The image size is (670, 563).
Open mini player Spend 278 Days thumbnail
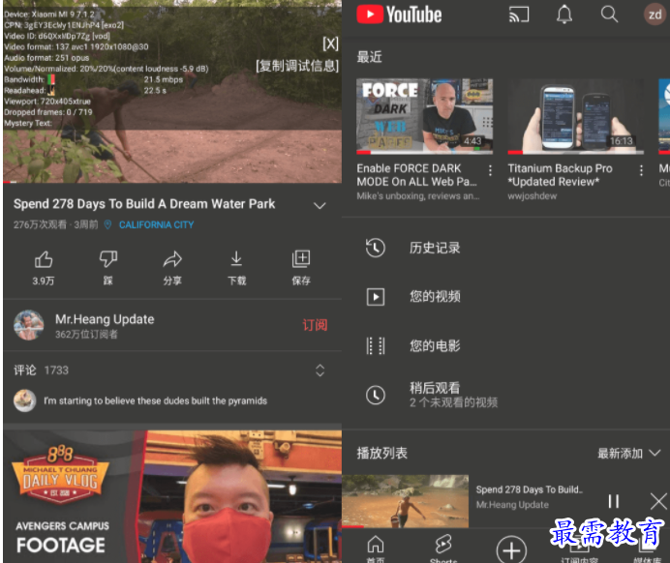pos(405,501)
